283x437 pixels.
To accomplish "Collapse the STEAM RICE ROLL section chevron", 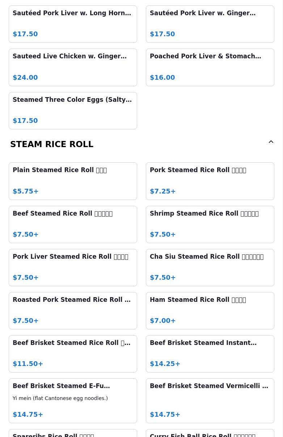I will point(271,142).
